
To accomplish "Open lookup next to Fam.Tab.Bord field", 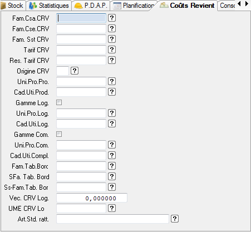I will (x=112, y=166).
